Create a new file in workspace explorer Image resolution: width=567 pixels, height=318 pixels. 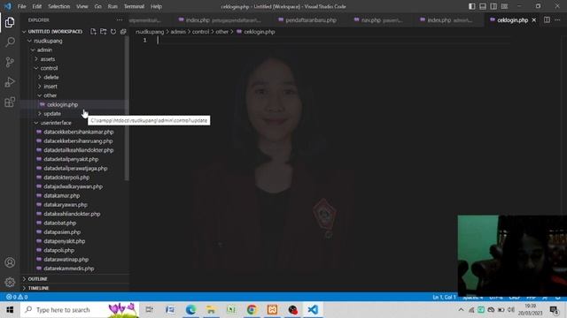[93, 32]
